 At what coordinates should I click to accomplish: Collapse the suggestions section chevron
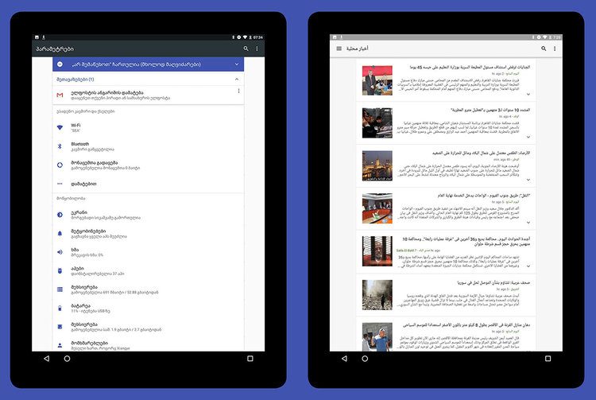click(x=237, y=79)
